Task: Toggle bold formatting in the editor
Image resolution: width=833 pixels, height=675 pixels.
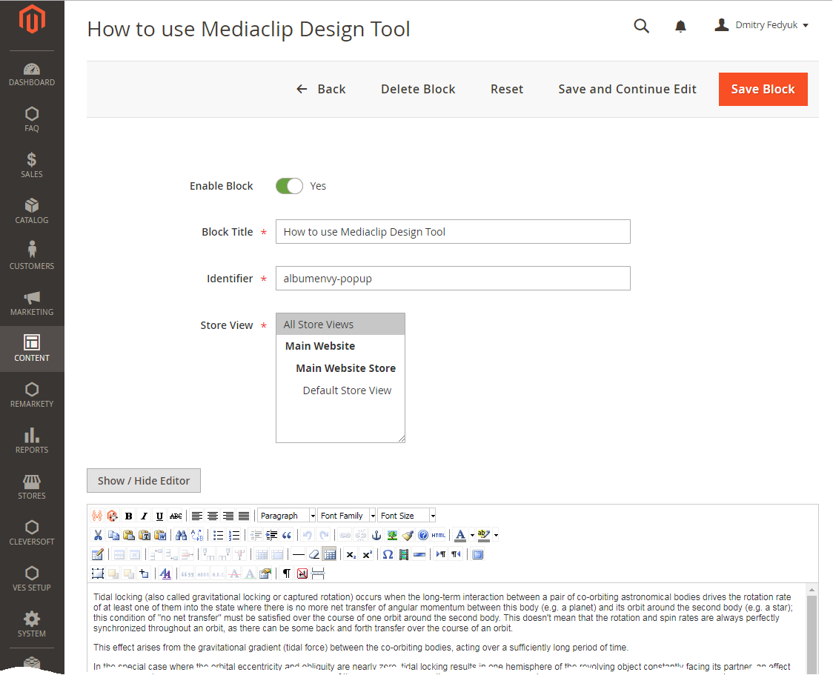Action: pos(128,516)
